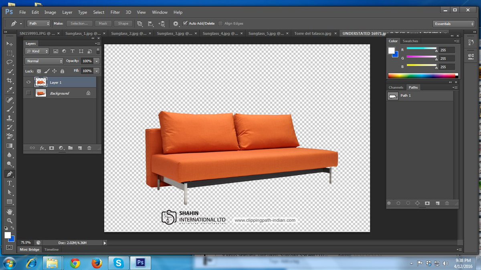Viewport: 481px width, 270px height.
Task: Toggle Lock position icon
Action: click(x=55, y=71)
